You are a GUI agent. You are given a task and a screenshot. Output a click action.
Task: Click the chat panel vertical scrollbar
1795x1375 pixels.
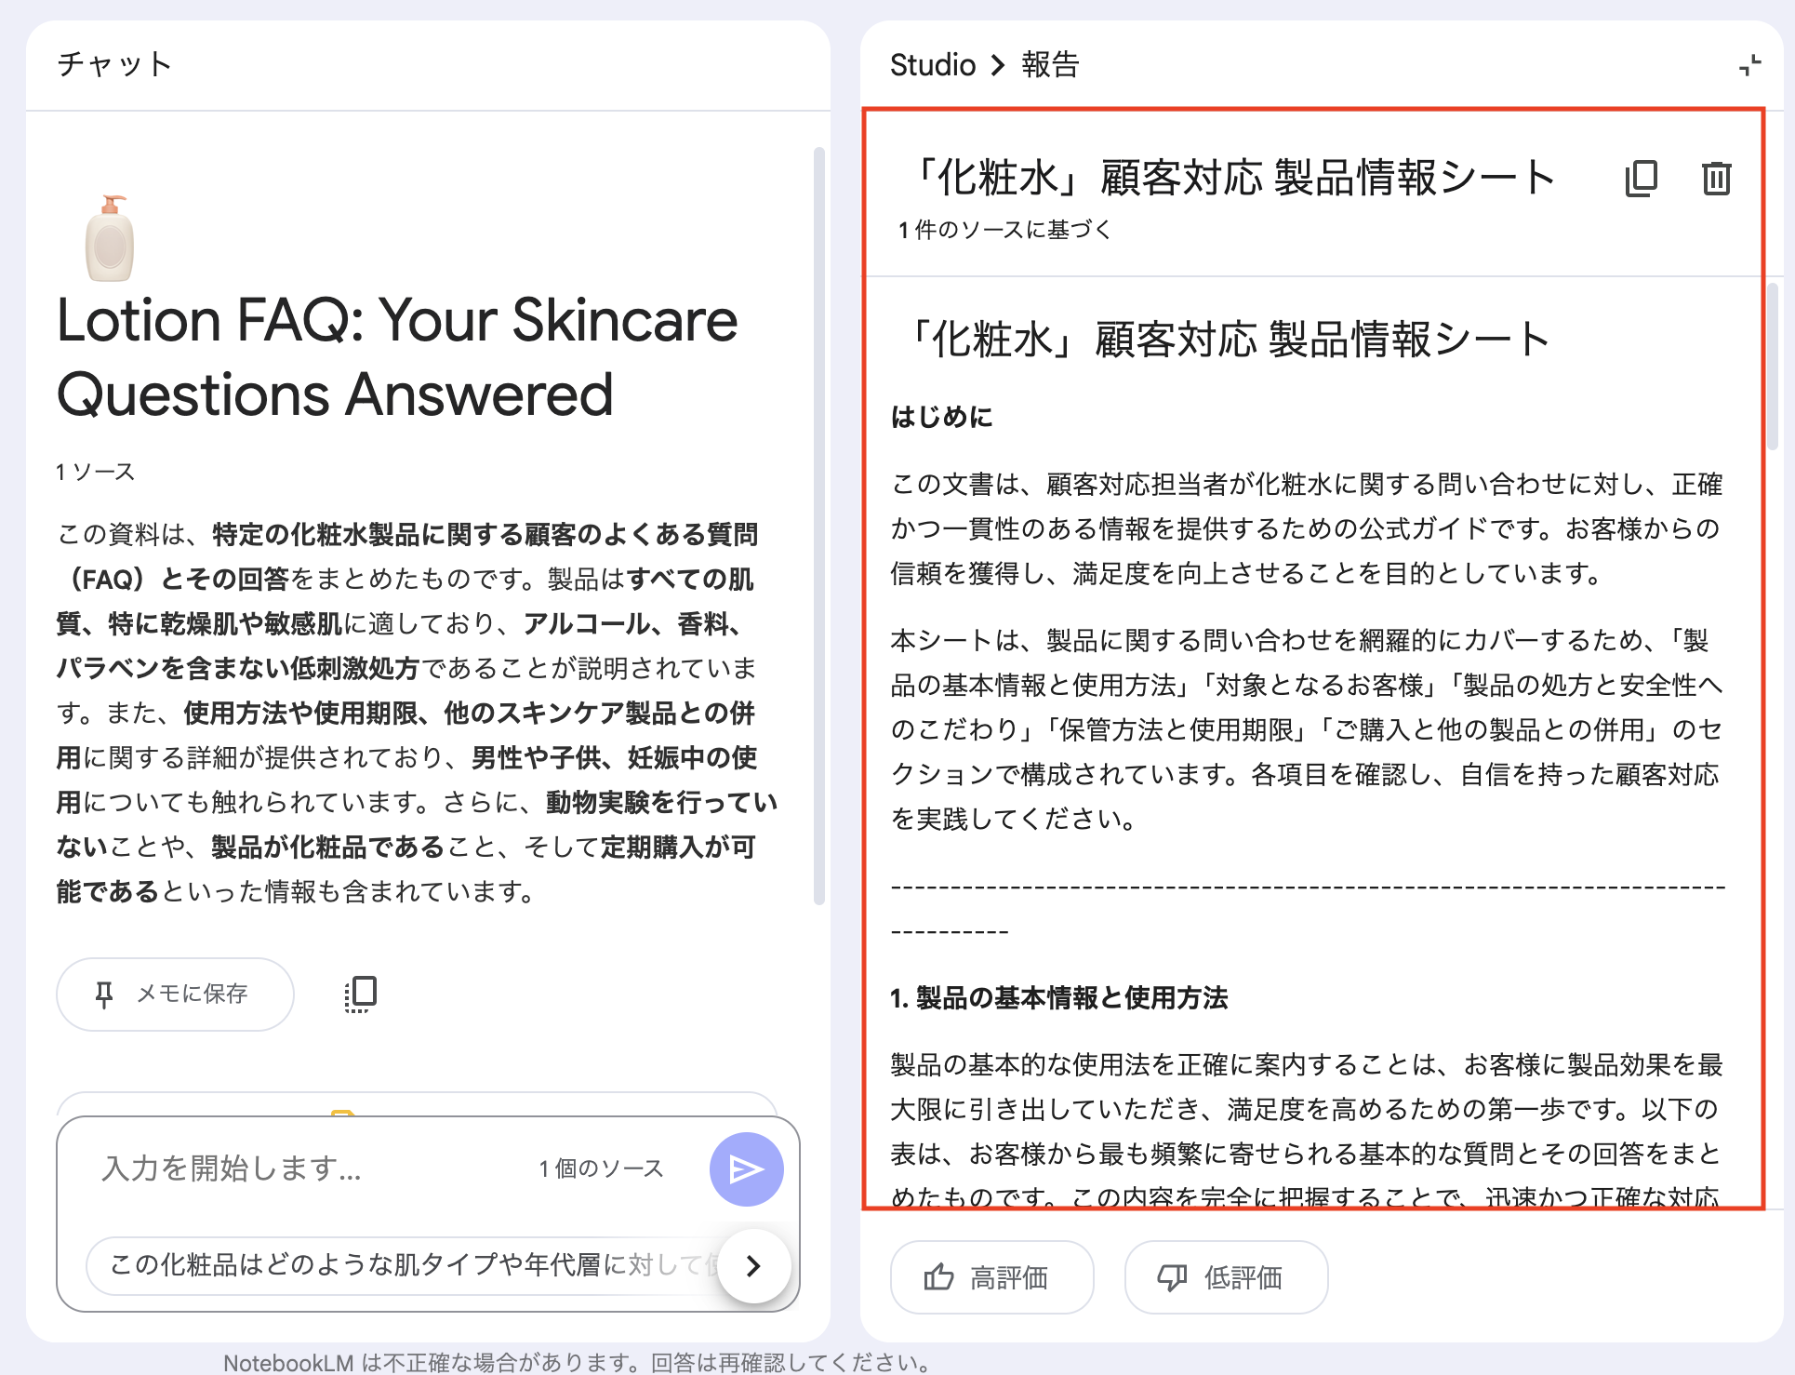point(818,526)
